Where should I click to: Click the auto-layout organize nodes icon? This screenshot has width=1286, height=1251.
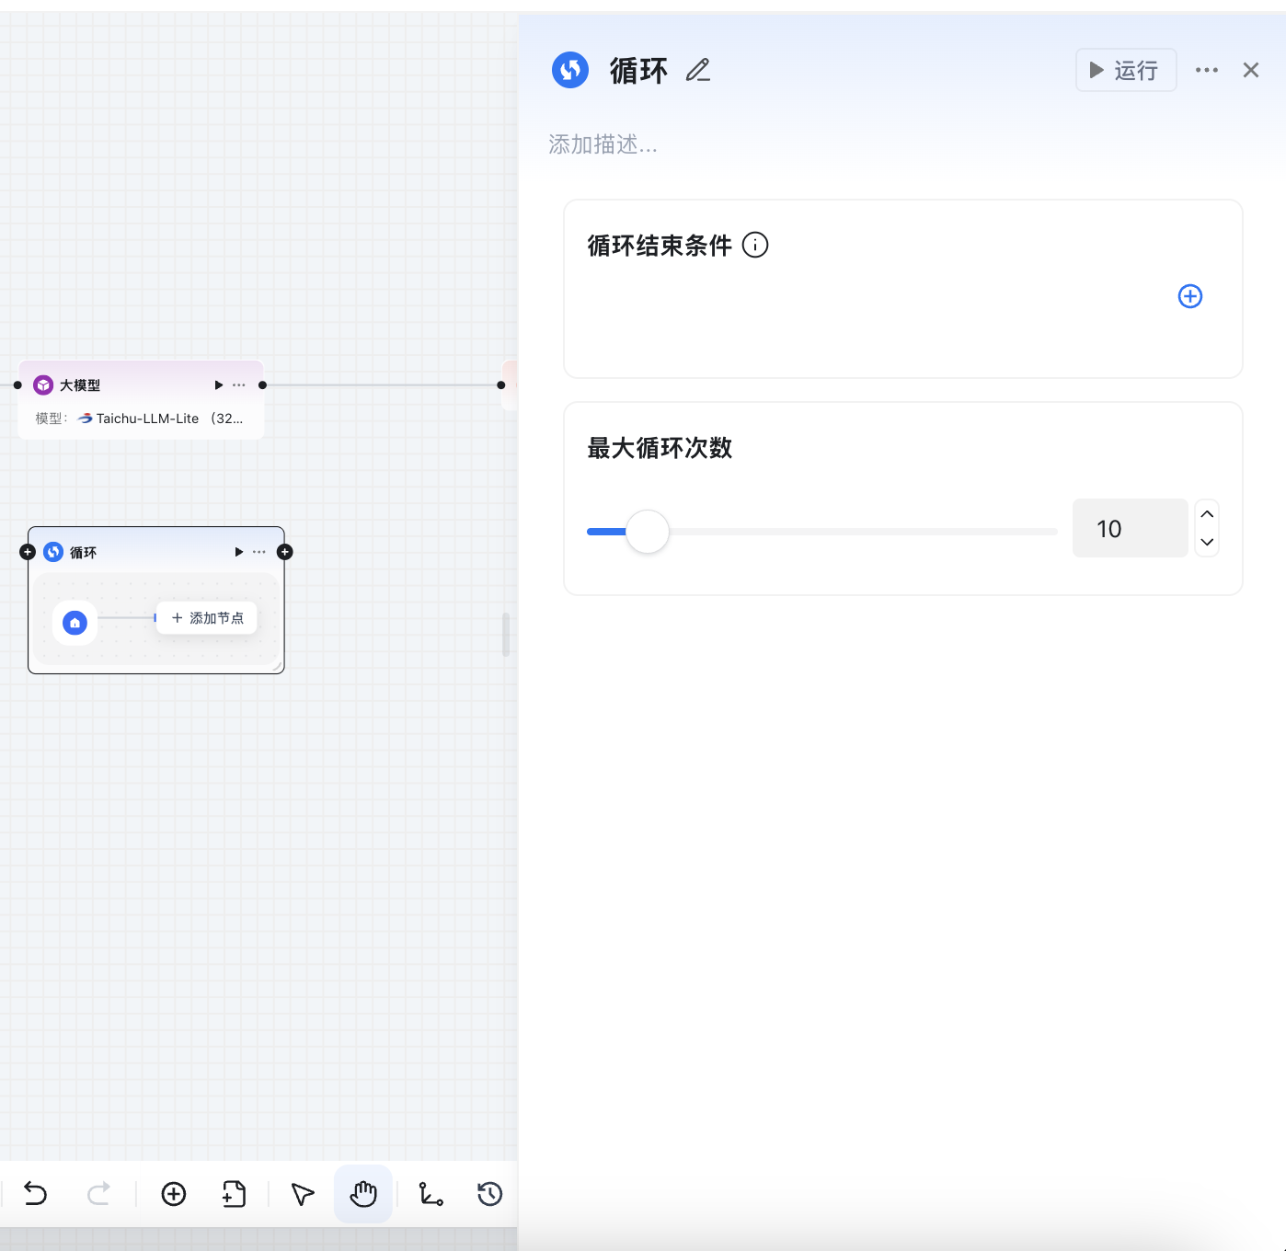pos(431,1194)
